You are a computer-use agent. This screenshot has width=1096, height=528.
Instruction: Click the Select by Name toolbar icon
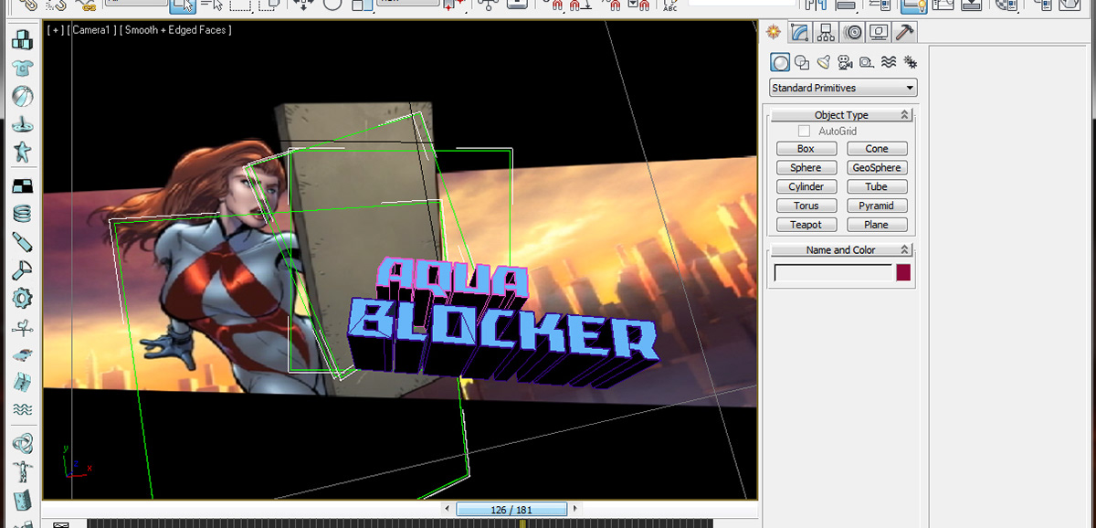tap(211, 4)
